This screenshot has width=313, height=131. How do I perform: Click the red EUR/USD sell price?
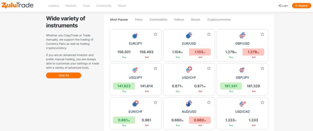pos(200,52)
